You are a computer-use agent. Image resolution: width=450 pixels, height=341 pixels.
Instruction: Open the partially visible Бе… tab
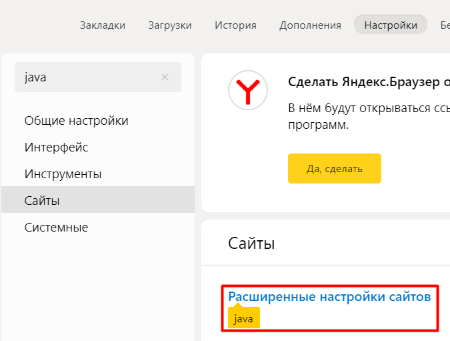[x=445, y=25]
